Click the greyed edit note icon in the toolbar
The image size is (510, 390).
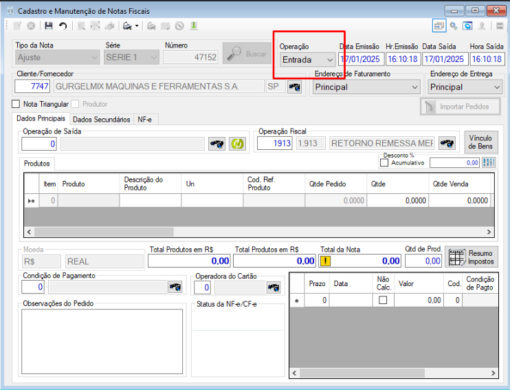point(17,25)
